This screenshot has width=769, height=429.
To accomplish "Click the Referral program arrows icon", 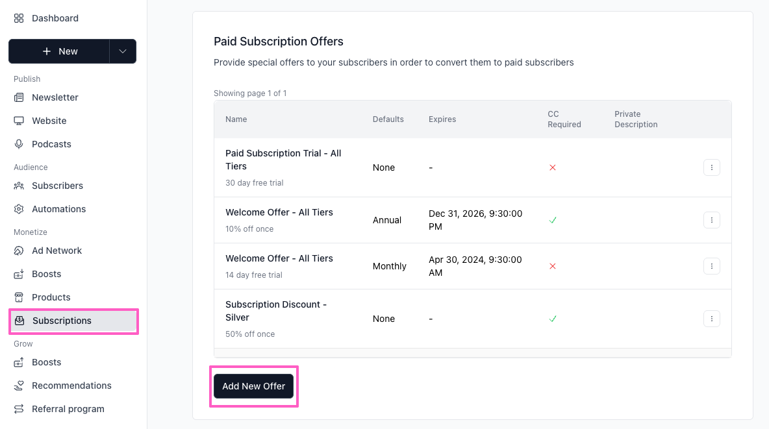I will tap(19, 409).
